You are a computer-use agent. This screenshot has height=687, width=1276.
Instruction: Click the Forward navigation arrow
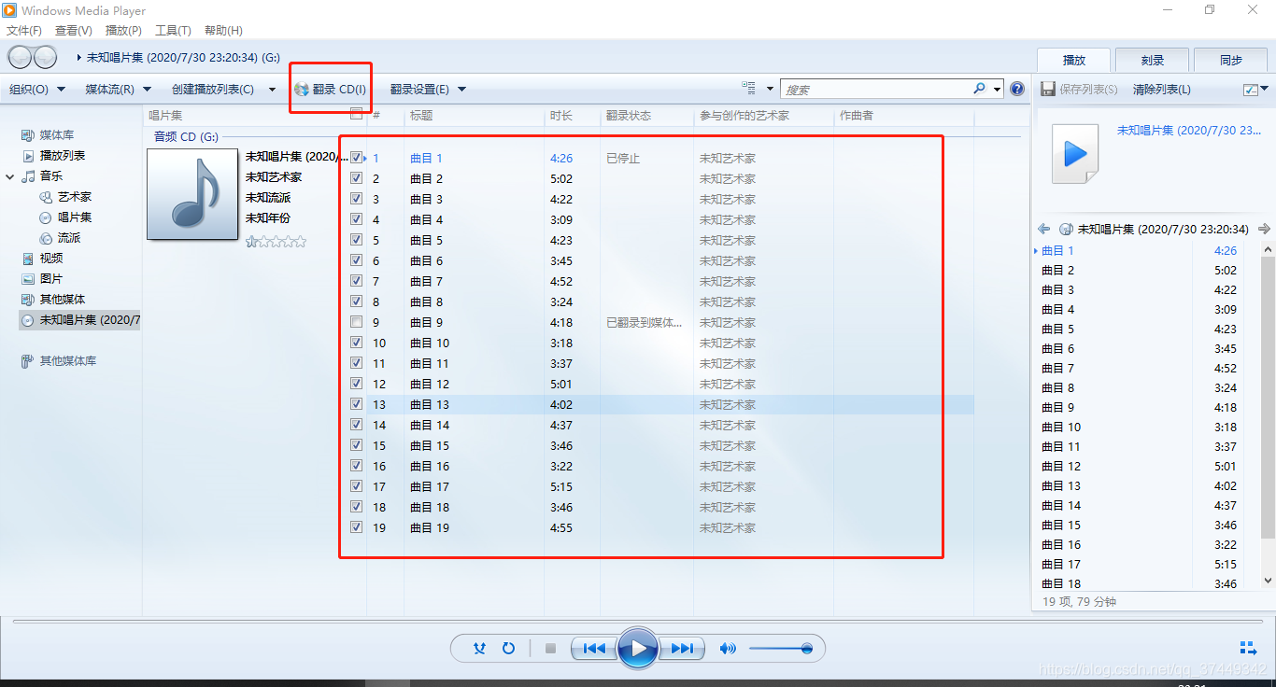tap(45, 57)
